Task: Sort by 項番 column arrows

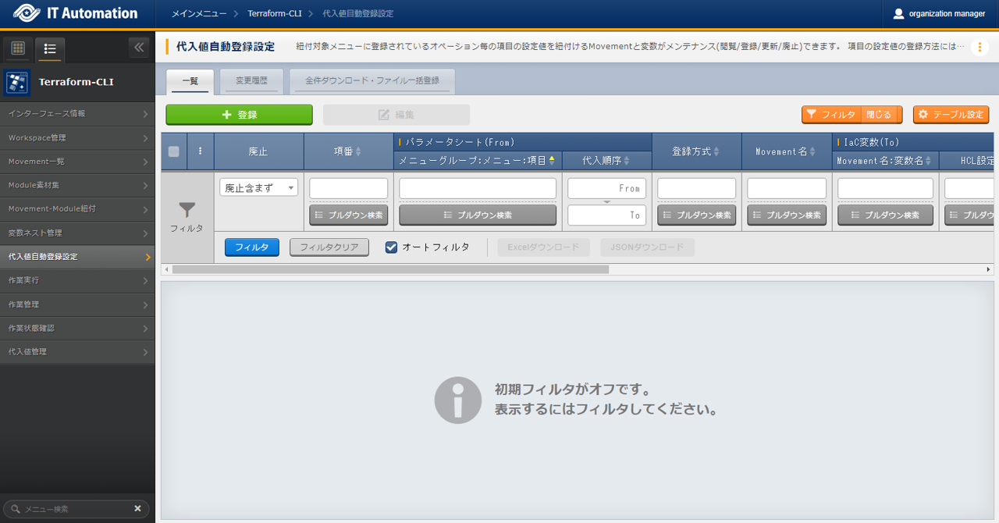Action: [x=358, y=151]
